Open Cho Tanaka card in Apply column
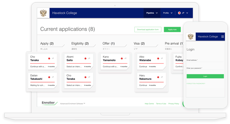Screen dimensions: 230x124 [x=42, y=62]
